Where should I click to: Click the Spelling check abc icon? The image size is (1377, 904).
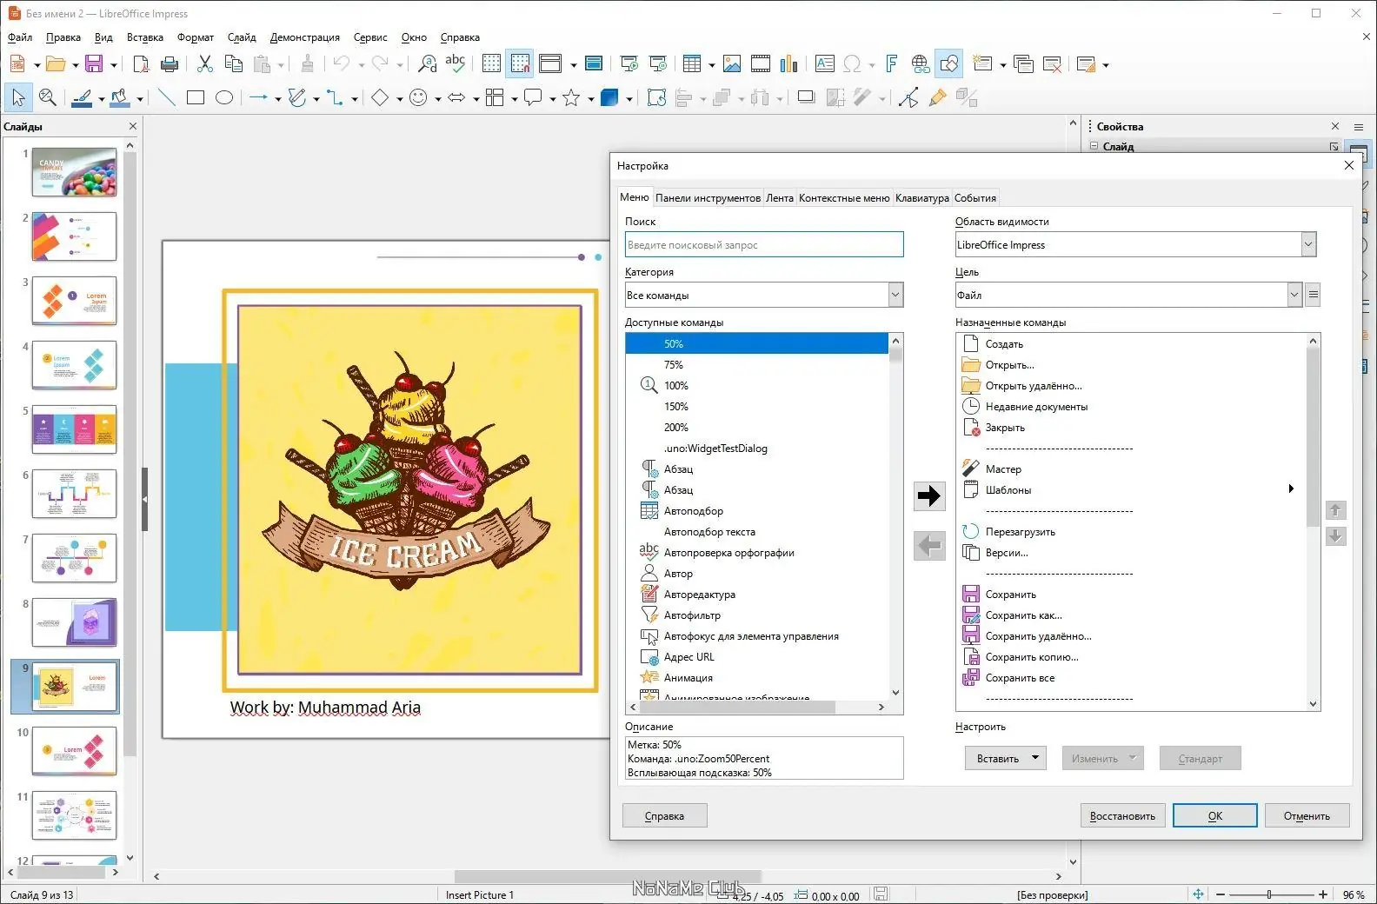tap(455, 64)
